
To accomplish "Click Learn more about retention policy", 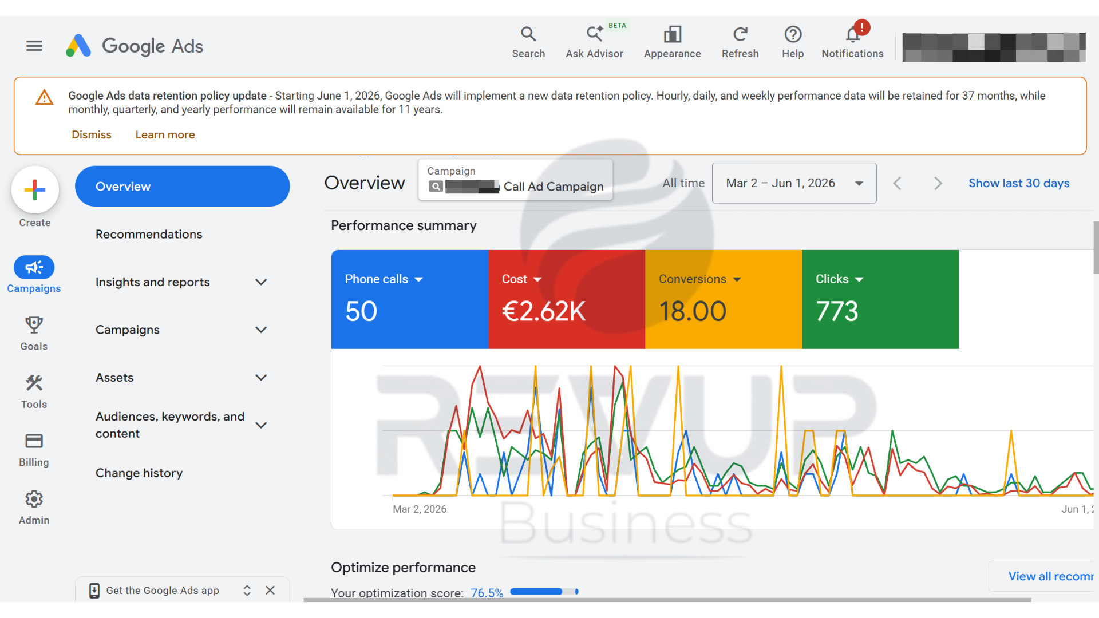I will point(165,135).
